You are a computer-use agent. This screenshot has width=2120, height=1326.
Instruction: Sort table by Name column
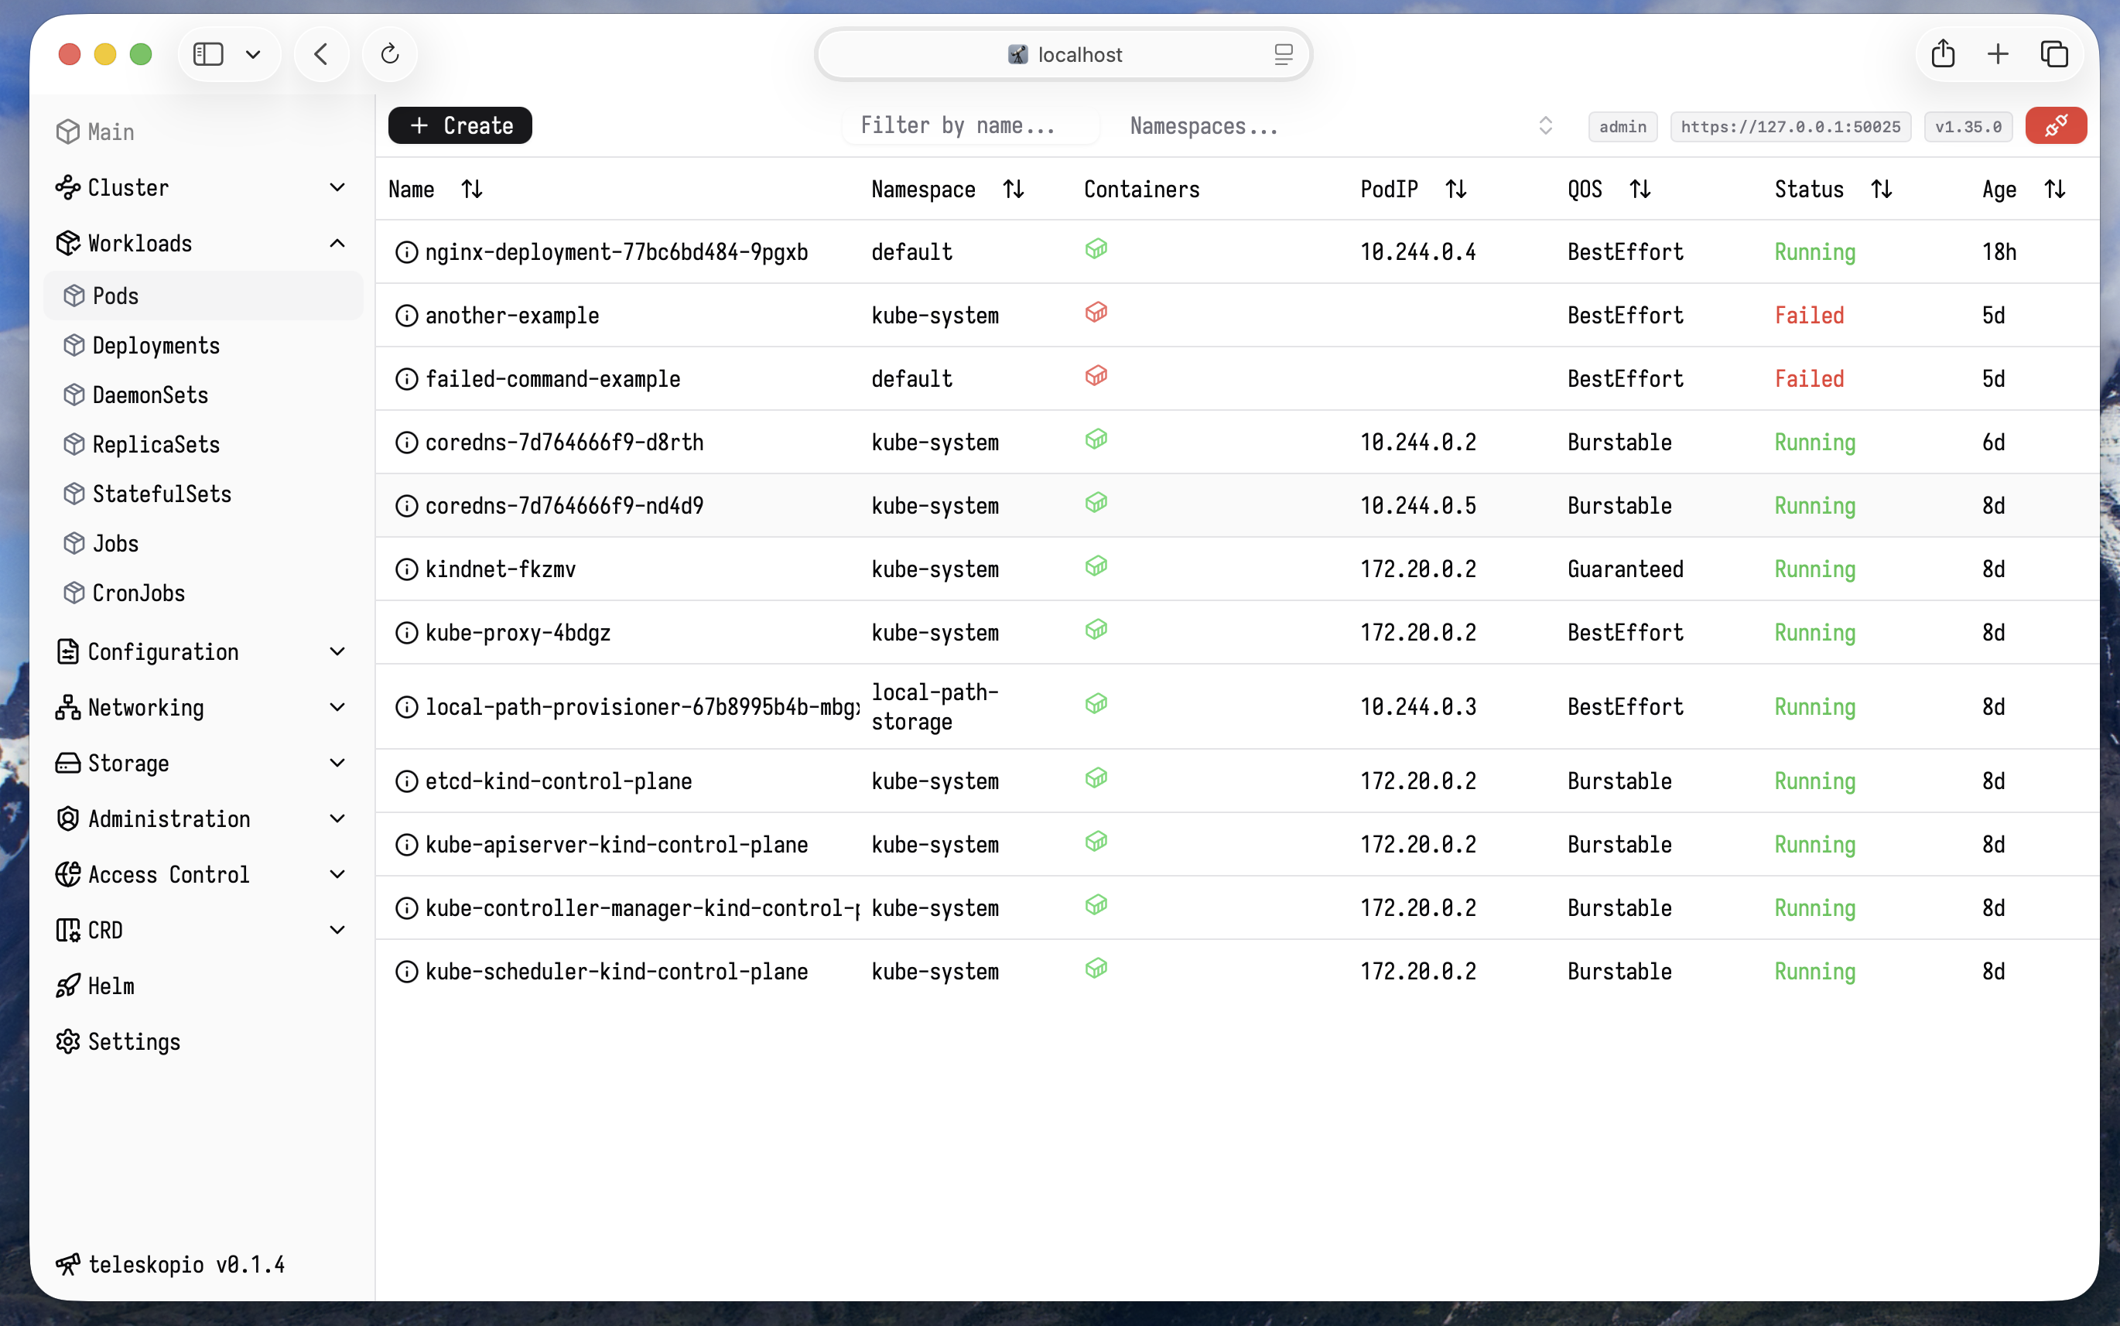click(472, 190)
